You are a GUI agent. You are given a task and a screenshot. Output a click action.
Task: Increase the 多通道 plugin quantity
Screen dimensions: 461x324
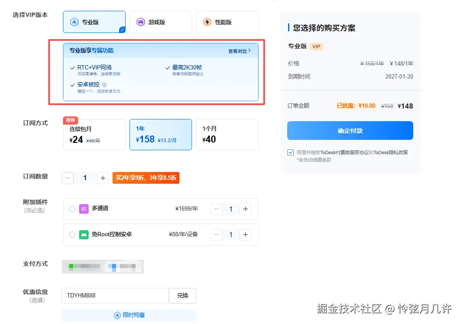245,209
